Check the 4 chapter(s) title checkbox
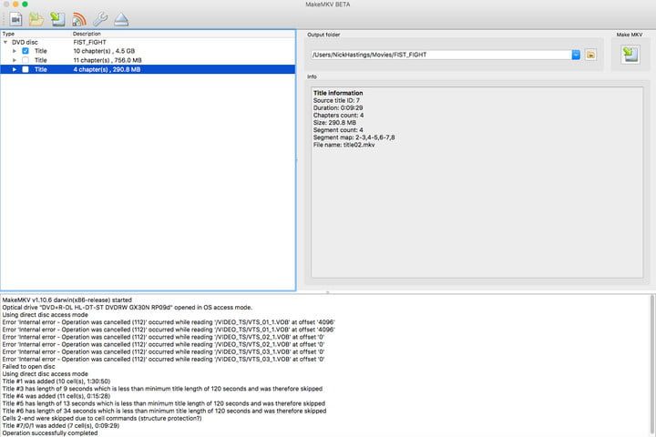 [26, 69]
